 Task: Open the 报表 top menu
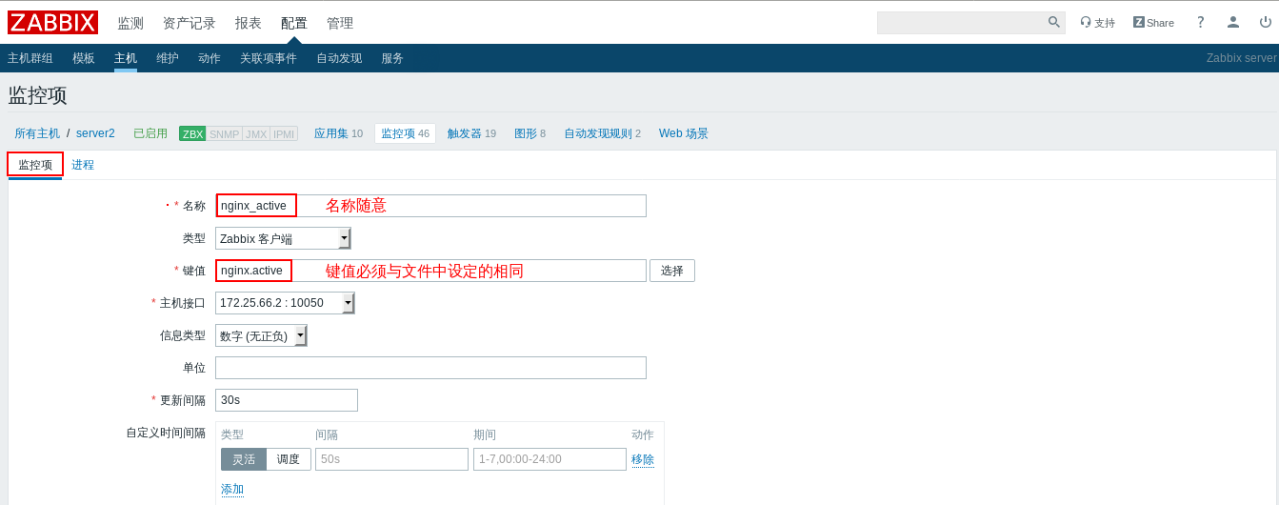(x=249, y=23)
